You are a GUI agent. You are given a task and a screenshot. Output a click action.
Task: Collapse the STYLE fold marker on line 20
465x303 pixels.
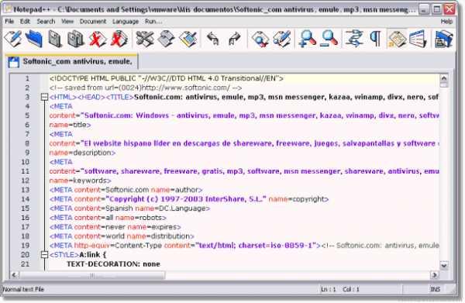point(44,255)
